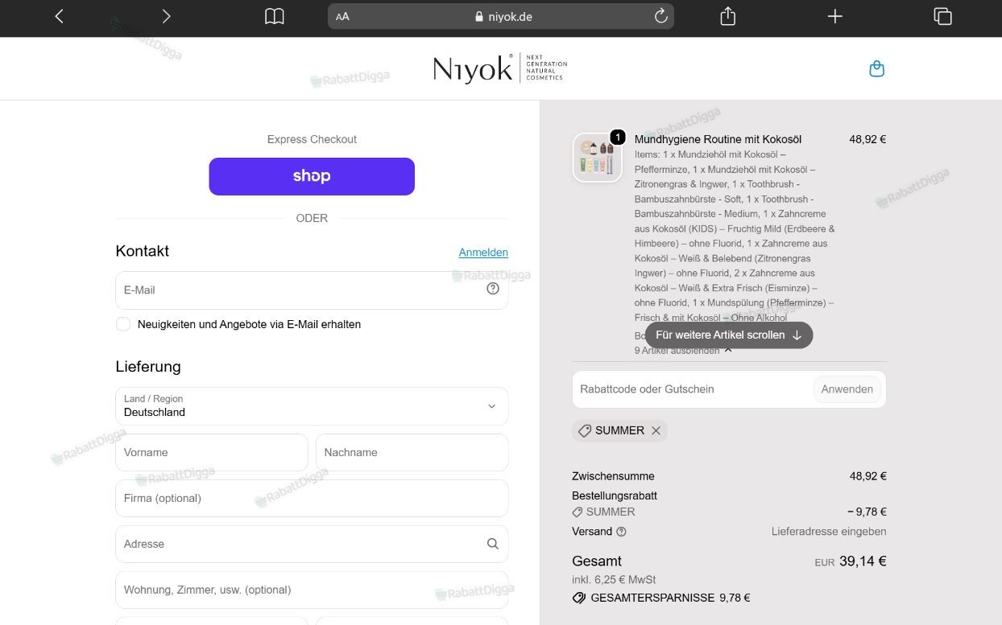Remove the SUMMER discount code tag
Screen dimensions: 1002x625
[656, 430]
